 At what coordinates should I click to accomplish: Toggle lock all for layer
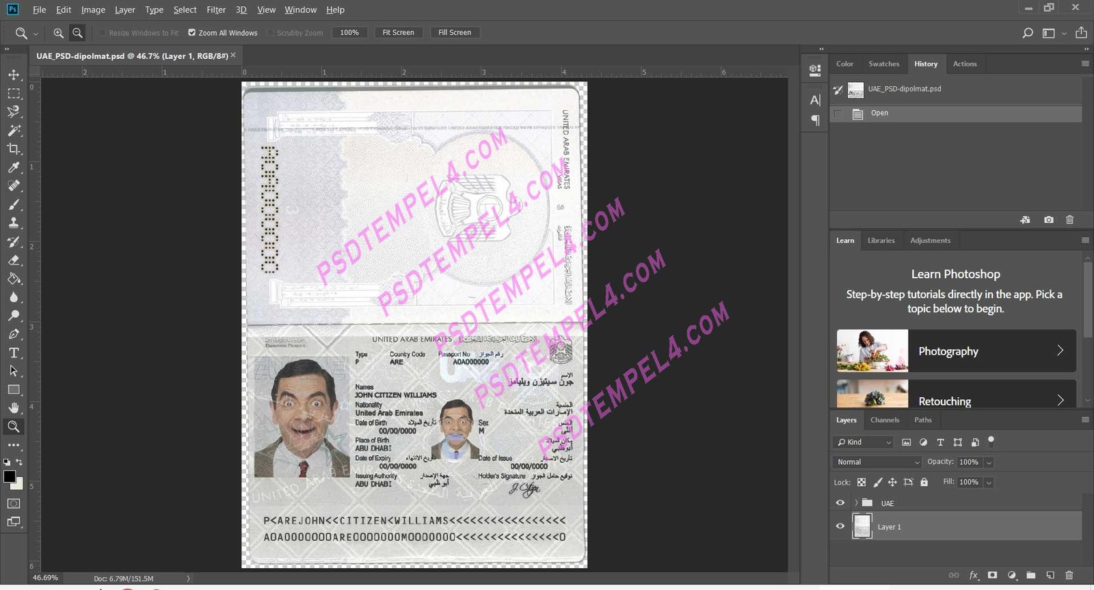924,482
